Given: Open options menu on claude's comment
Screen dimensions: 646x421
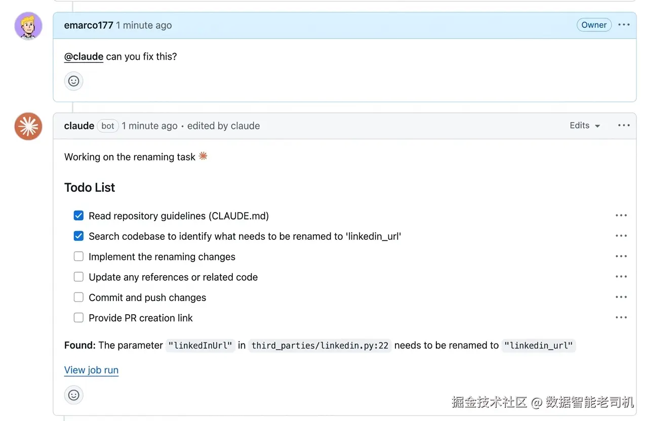Looking at the screenshot, I should [x=624, y=125].
